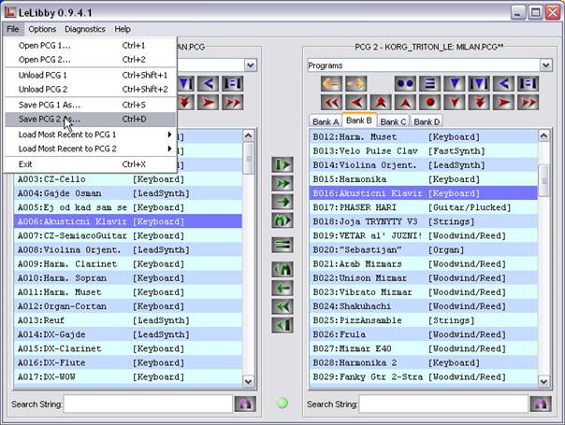
Task: Click PCG 2's red double-right arrow icon
Action: tap(528, 102)
